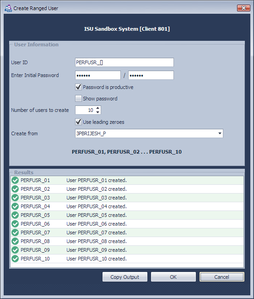Viewport: 254px width, 299px height.
Task: Click the OK button
Action: point(173,277)
